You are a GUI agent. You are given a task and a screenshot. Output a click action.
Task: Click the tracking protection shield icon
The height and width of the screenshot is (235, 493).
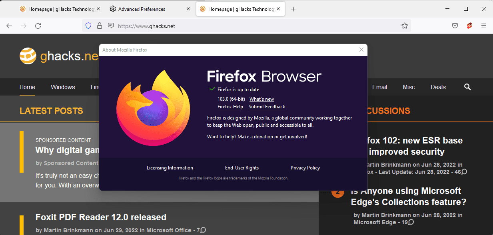(88, 25)
